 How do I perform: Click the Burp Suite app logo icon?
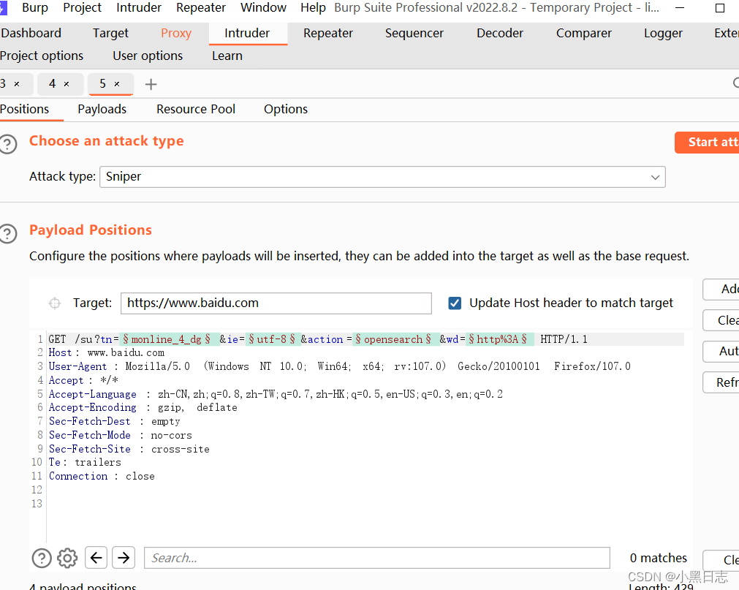tap(4, 8)
